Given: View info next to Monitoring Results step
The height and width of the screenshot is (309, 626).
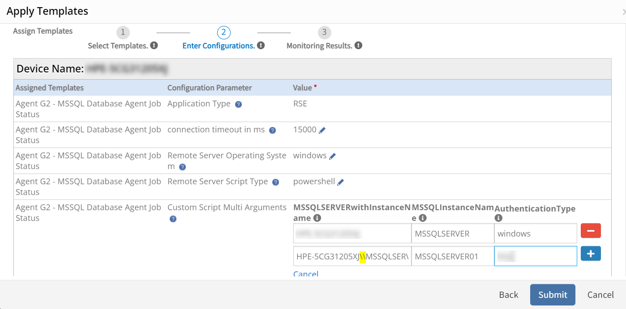Looking at the screenshot, I should [x=359, y=45].
